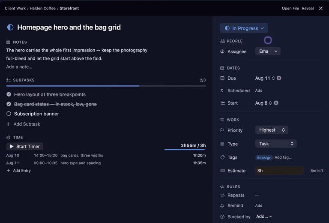
Task: Click the Tags label icon
Action: pyautogui.click(x=222, y=157)
